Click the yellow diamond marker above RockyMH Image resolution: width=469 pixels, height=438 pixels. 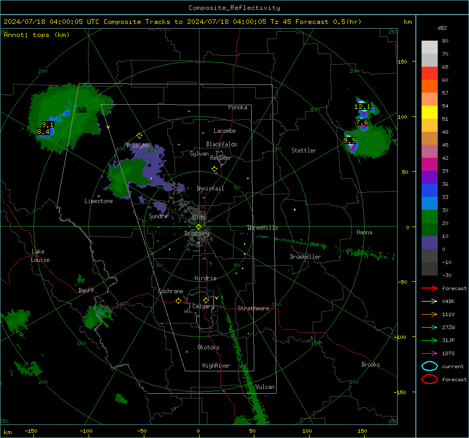tap(139, 136)
